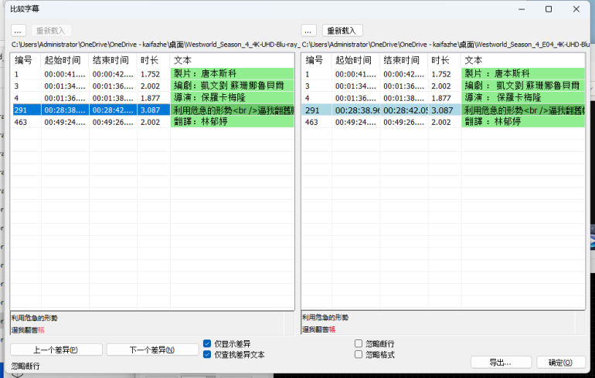Minimize the 比较字幕 dialog window

[x=522, y=9]
